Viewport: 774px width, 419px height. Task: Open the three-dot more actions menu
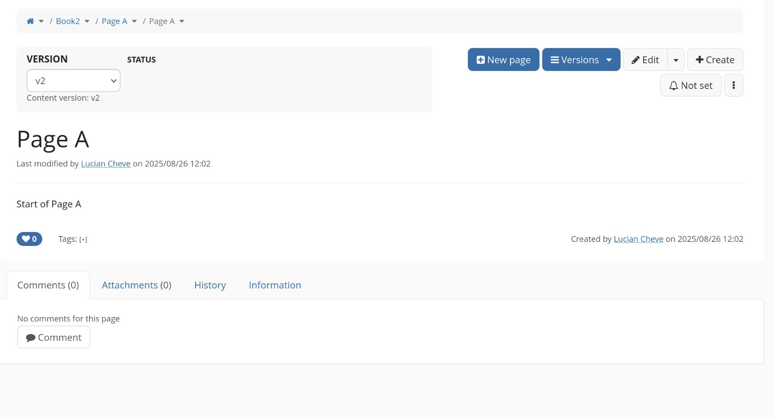coord(734,85)
